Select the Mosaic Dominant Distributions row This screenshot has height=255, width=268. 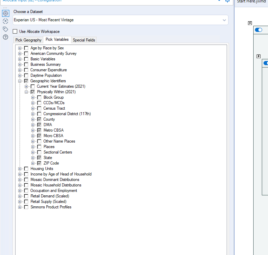pyautogui.click(x=55, y=180)
